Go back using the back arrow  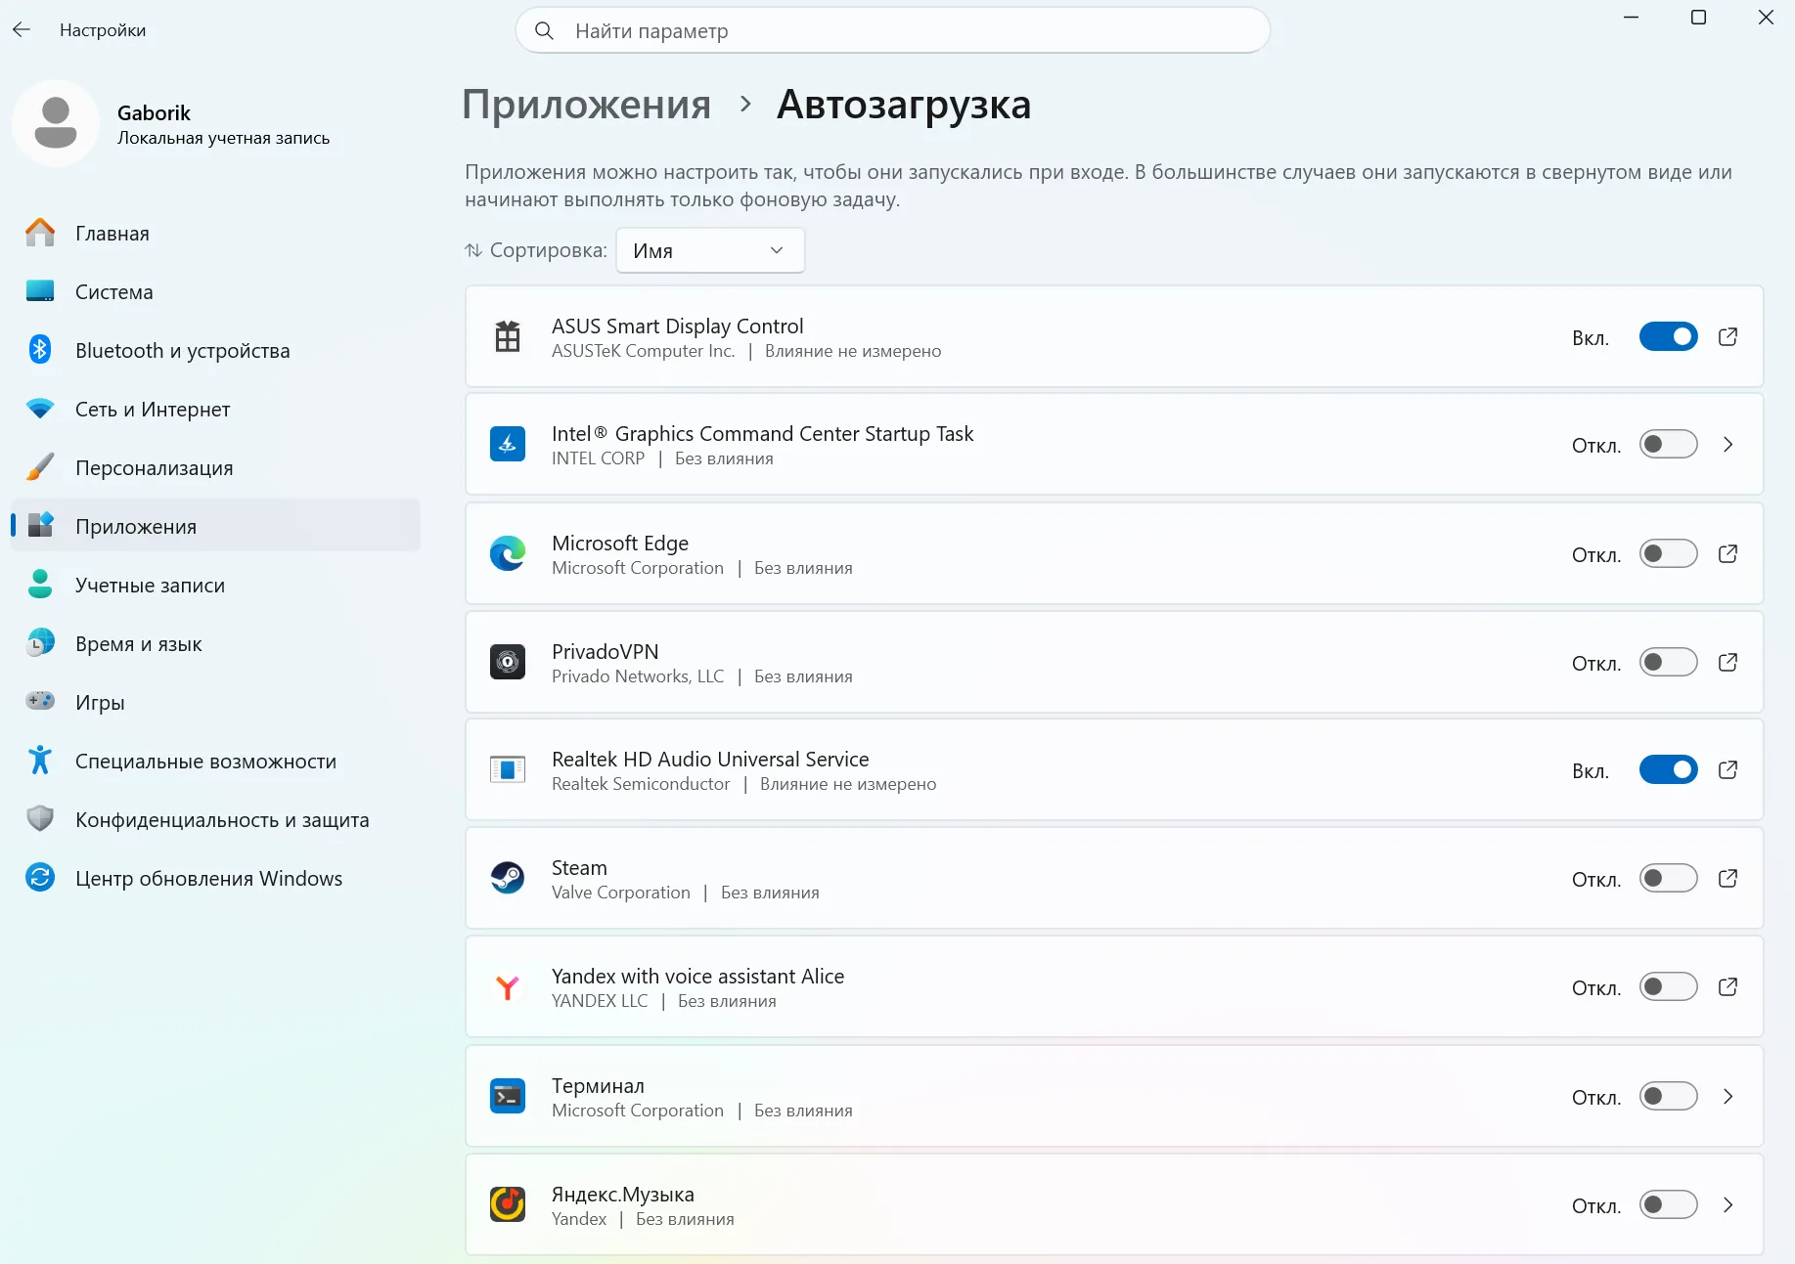(x=22, y=30)
